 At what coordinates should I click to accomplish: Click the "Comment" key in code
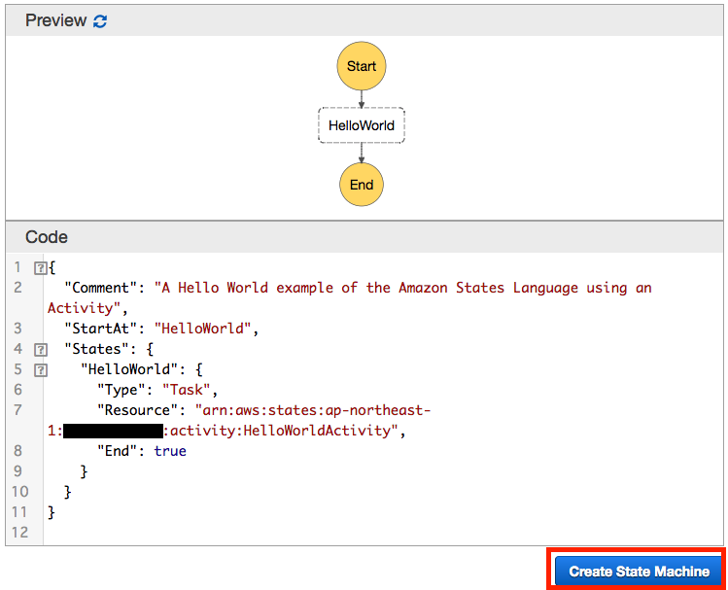tap(101, 288)
